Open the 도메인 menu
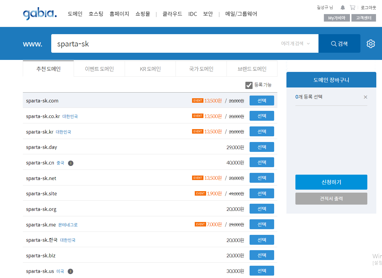 point(75,14)
